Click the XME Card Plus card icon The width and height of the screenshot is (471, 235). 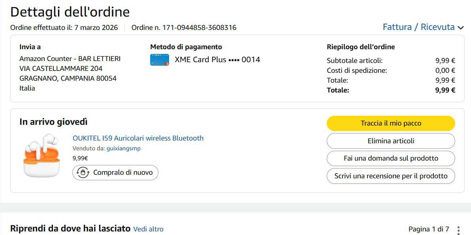tap(160, 60)
